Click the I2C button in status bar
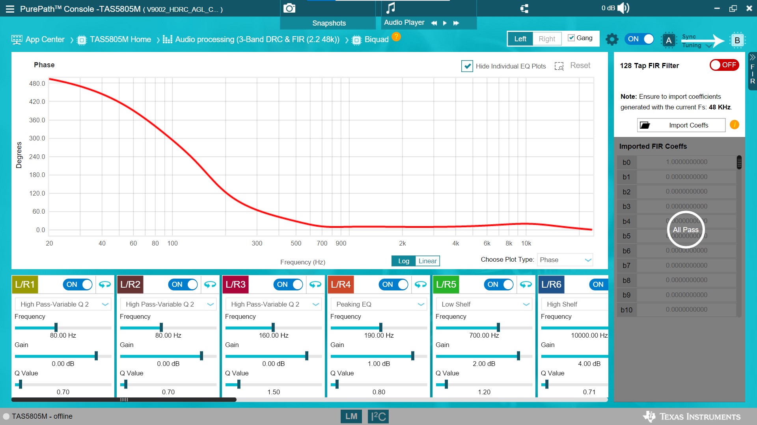 378,416
